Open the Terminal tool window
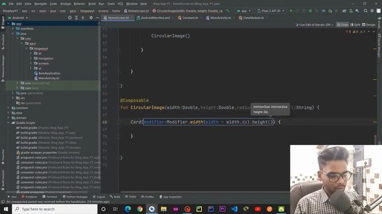382x214 pixels. pos(50,197)
